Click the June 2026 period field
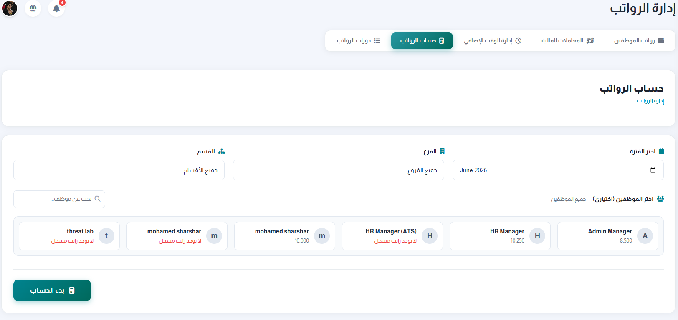Viewport: 678px width, 320px height. [x=558, y=170]
